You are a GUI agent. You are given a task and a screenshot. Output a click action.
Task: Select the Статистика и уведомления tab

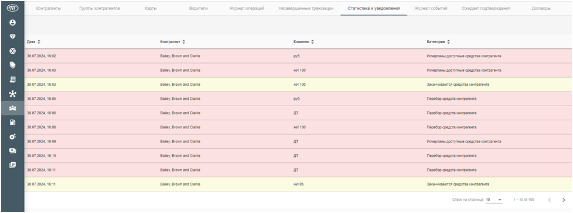pos(374,8)
